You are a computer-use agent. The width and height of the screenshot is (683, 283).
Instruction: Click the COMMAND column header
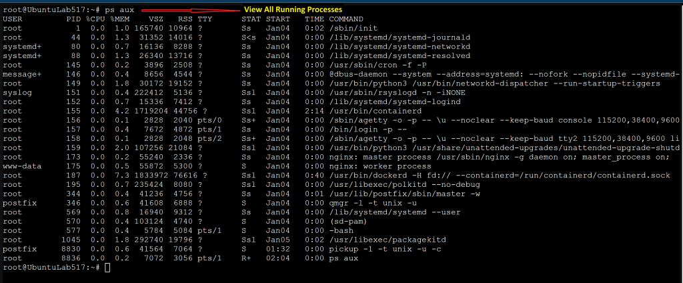point(345,19)
